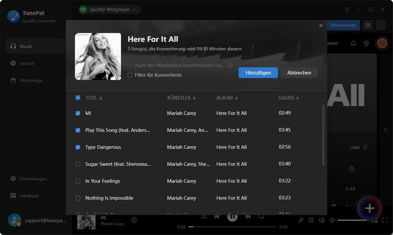Image resolution: width=393 pixels, height=235 pixels.
Task: Click the clock duration column icon
Action: [x=351, y=169]
